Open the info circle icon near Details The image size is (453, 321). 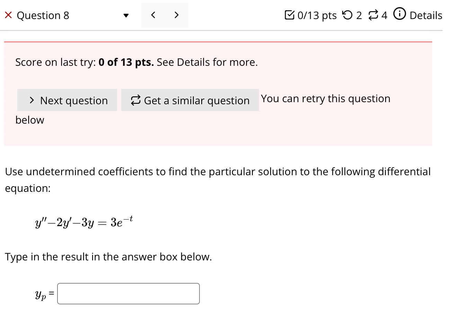point(399,15)
